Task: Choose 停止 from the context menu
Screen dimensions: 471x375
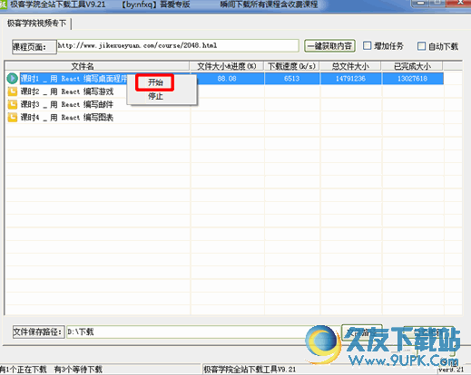Action: coord(155,96)
